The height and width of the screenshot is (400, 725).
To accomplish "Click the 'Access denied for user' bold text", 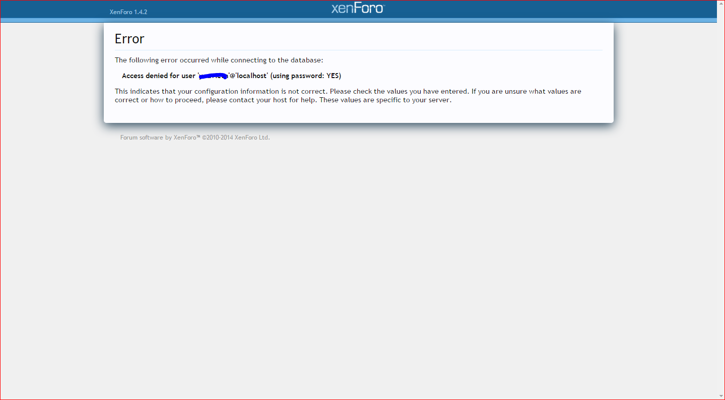I will click(x=158, y=76).
